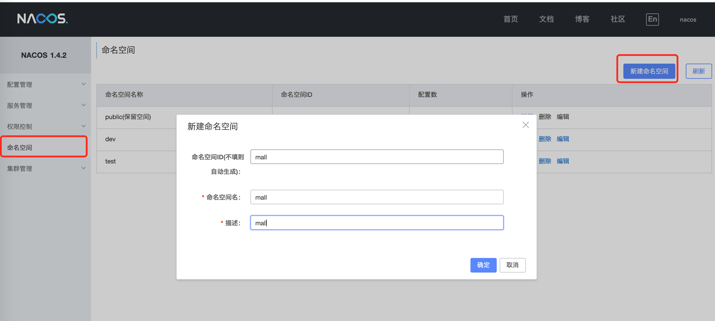Click the 命名空间ID column header
The image size is (715, 321).
(341, 95)
